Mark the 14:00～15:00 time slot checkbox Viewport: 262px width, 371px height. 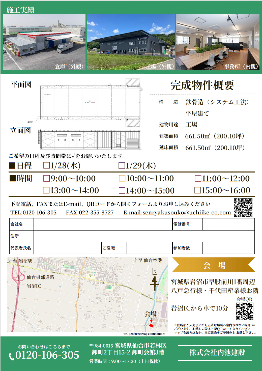click(122, 190)
